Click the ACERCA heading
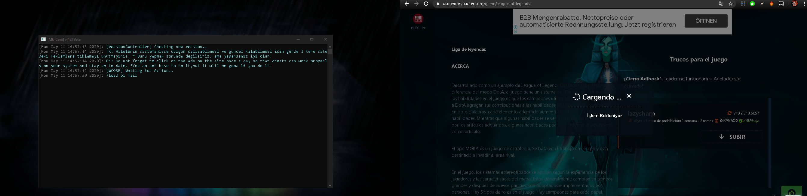The width and height of the screenshot is (807, 196). (x=460, y=66)
